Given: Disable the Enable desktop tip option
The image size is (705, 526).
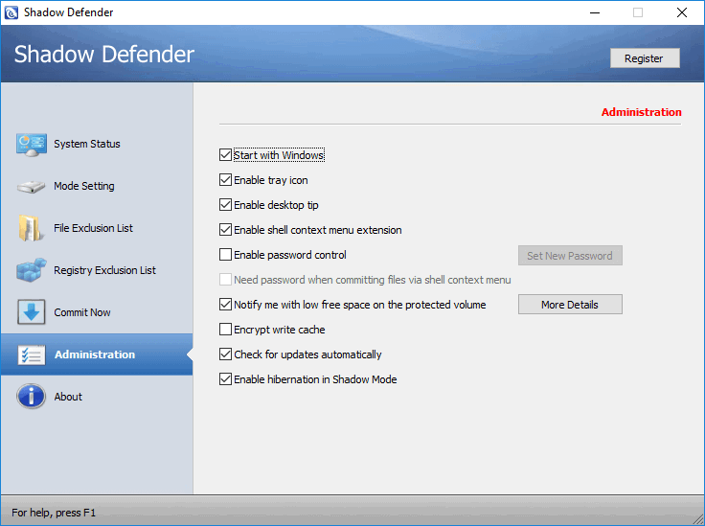Looking at the screenshot, I should (225, 205).
